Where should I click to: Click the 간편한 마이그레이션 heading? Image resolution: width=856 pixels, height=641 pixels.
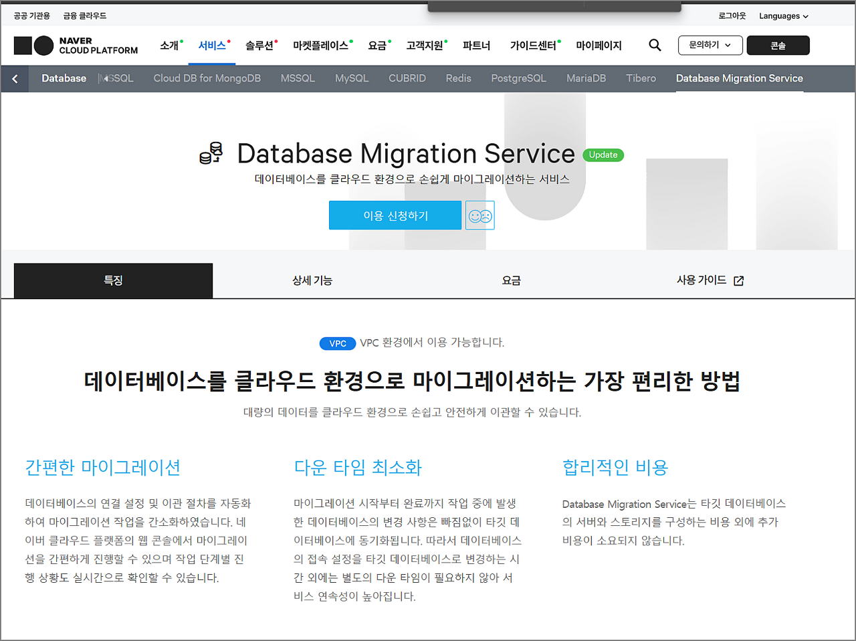[103, 467]
